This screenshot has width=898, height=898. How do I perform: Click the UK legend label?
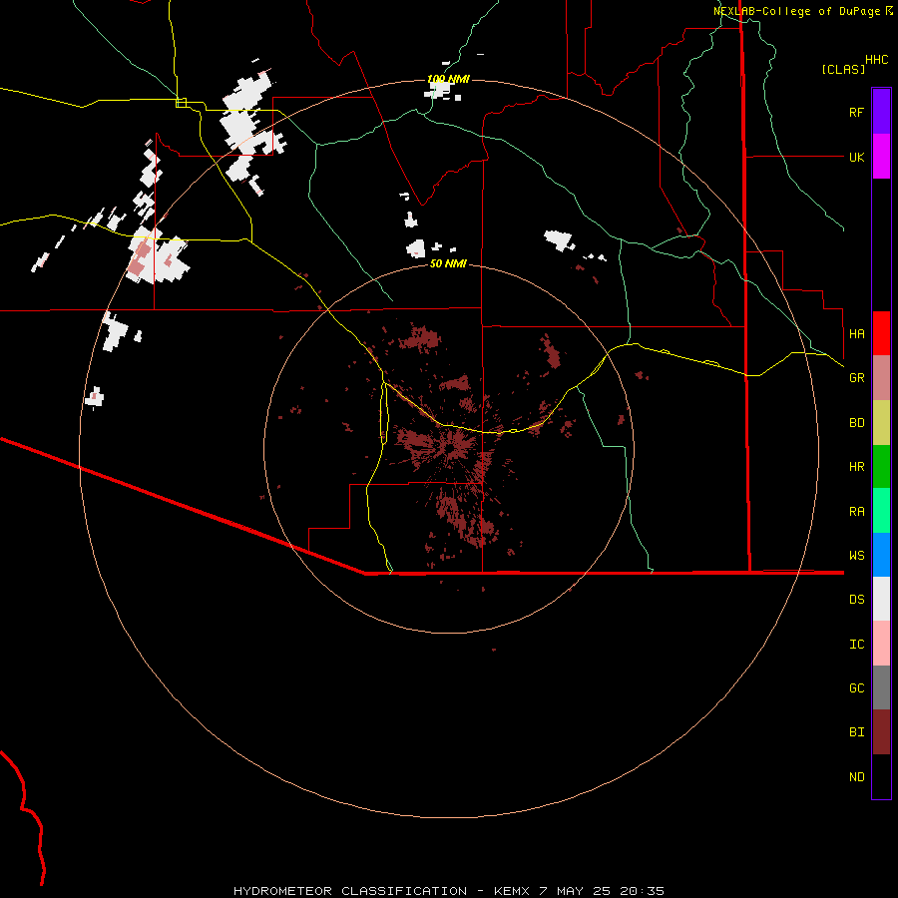tap(856, 157)
